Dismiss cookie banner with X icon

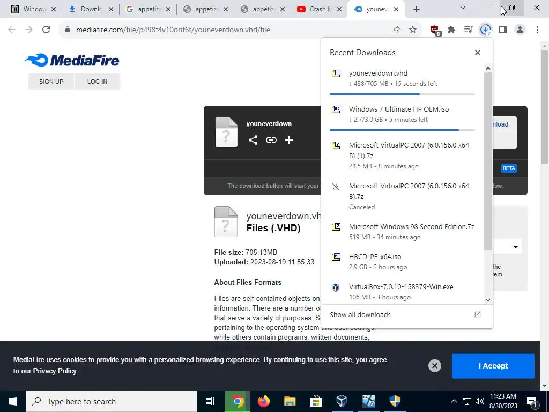tap(434, 366)
